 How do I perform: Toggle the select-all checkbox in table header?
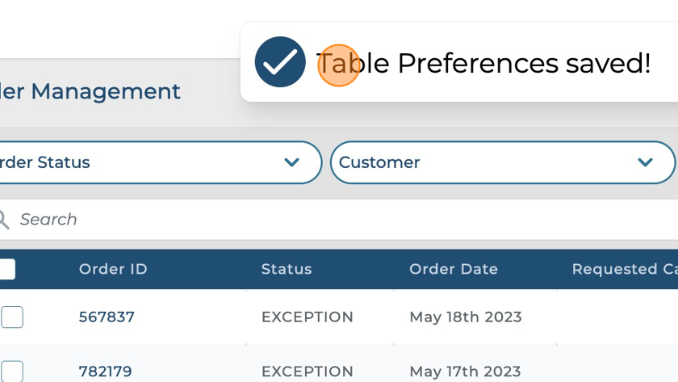coord(7,269)
